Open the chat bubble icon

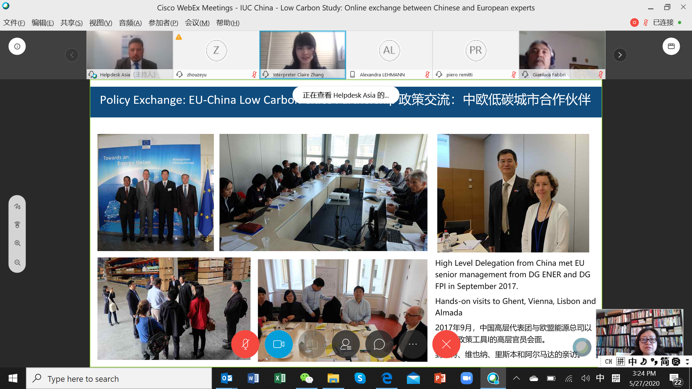tap(379, 344)
